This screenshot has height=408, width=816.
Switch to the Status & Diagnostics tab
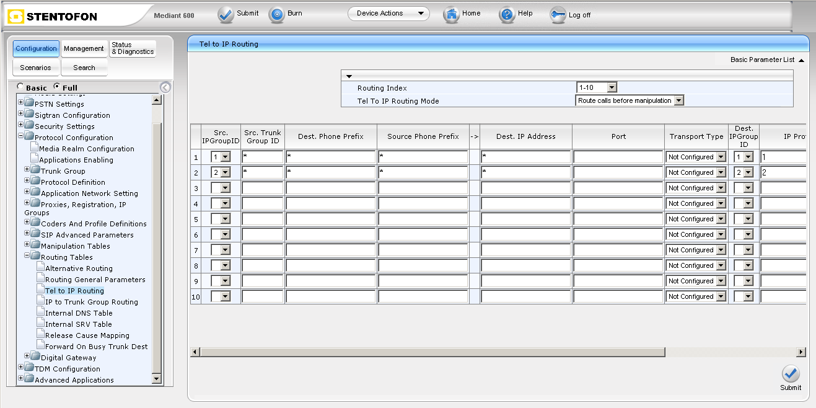pos(132,48)
